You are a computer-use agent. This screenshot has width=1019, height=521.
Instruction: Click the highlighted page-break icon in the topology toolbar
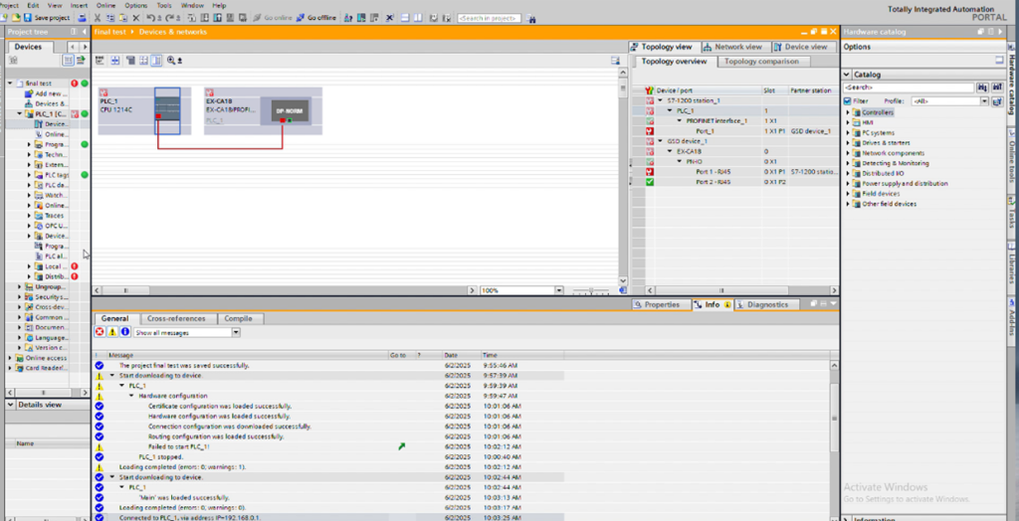[x=156, y=60]
